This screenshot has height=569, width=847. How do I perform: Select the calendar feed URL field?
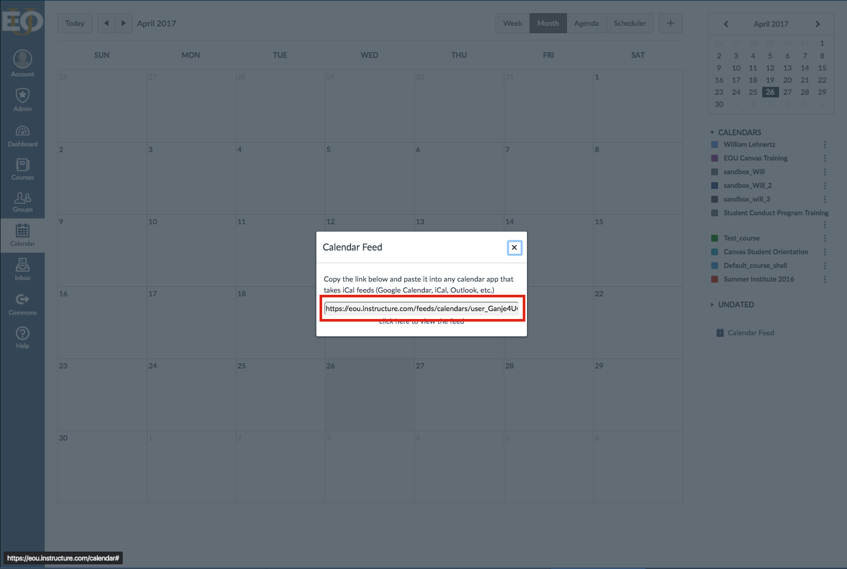[x=422, y=308]
